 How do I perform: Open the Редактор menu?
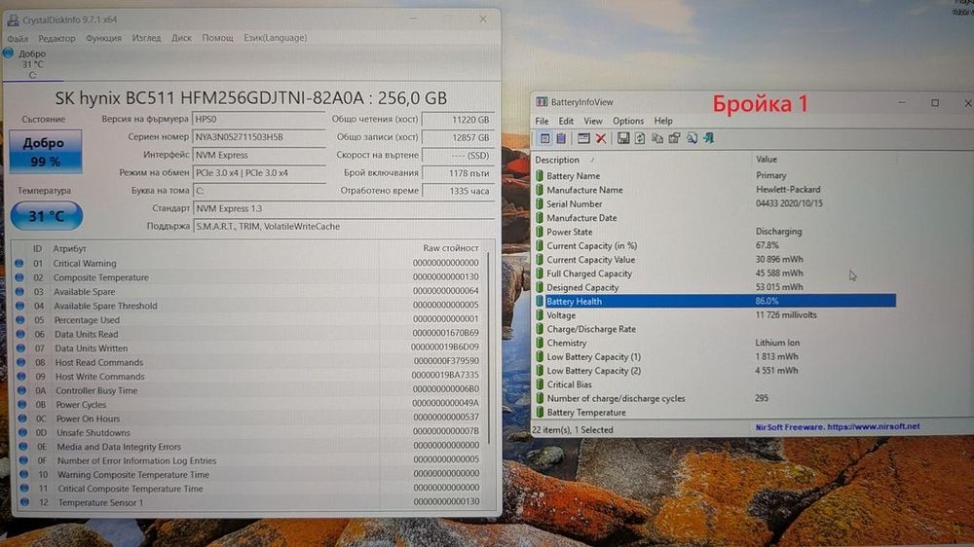56,39
